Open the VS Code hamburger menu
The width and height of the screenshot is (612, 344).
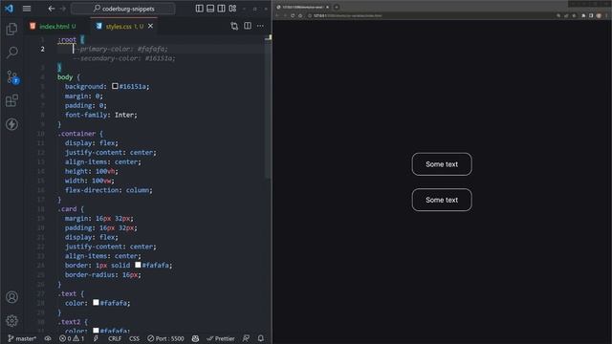[x=27, y=9]
